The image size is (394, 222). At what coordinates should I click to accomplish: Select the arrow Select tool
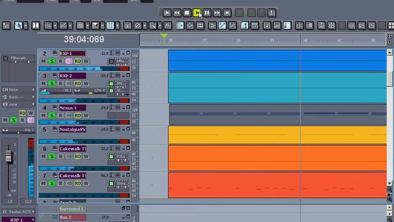pos(18,25)
